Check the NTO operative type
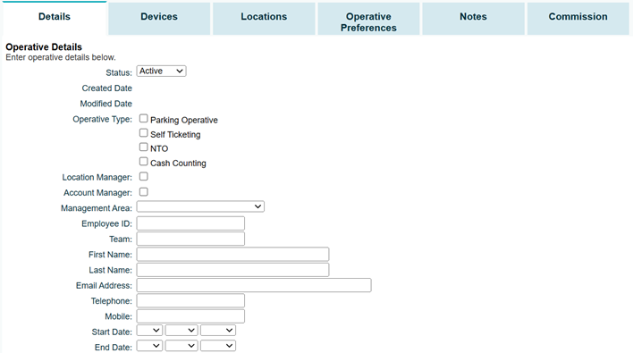The width and height of the screenshot is (633, 353). click(143, 147)
